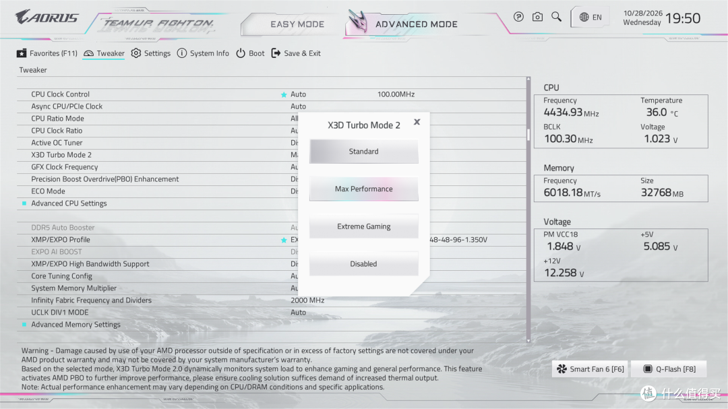Choose Disabled in the X3D Turbo popup

pos(363,263)
